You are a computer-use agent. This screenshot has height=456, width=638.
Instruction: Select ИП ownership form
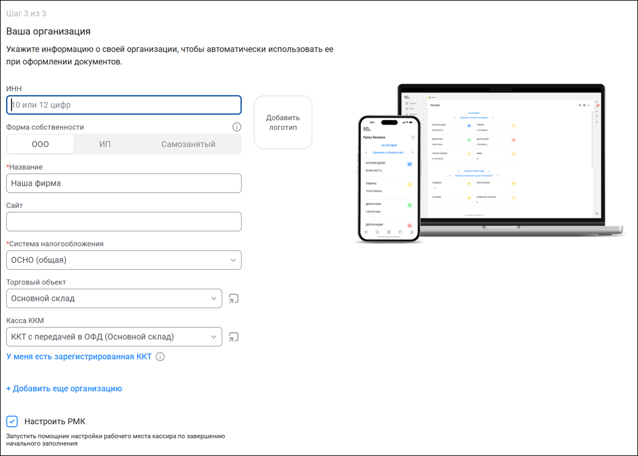tap(105, 144)
